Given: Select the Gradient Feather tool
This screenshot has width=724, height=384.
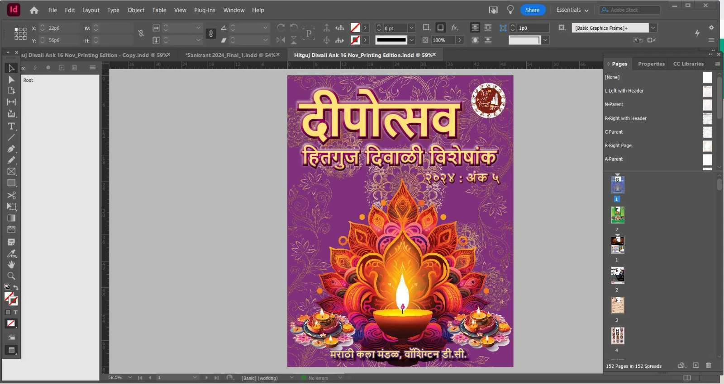Looking at the screenshot, I should [11, 229].
